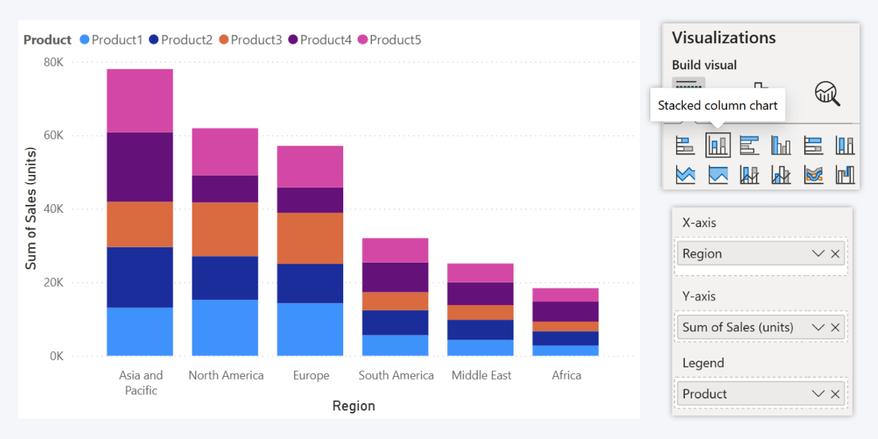The height and width of the screenshot is (439, 878).
Task: Switch to the Build visual tab icon
Action: pos(688,85)
